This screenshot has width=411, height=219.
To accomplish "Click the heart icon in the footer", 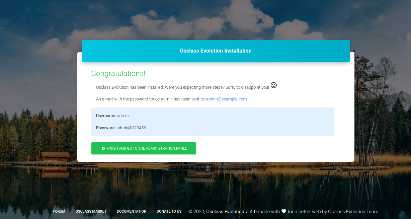I will click(x=284, y=211).
